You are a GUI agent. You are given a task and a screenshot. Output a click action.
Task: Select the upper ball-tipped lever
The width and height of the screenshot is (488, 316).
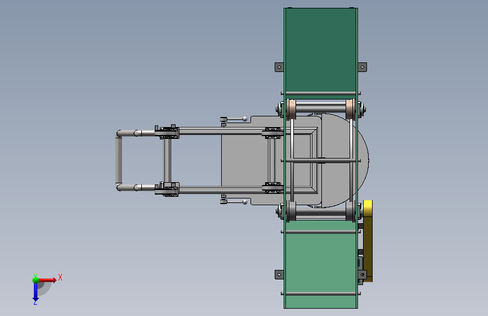234,119
